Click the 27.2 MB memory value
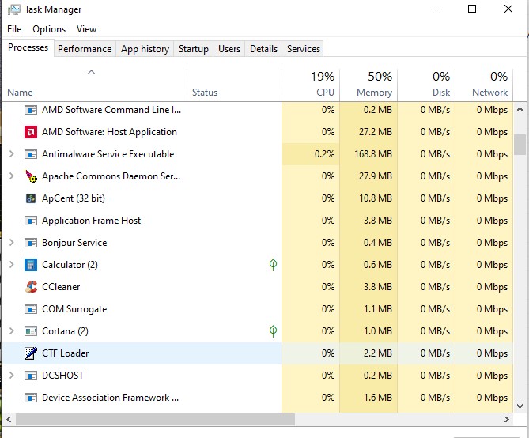 tap(375, 132)
